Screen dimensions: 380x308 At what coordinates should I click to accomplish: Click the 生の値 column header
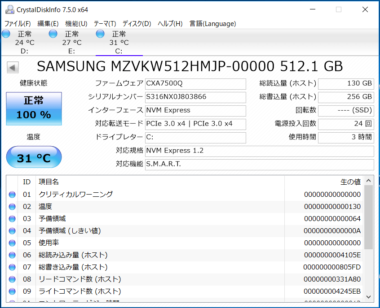pyautogui.click(x=324, y=182)
